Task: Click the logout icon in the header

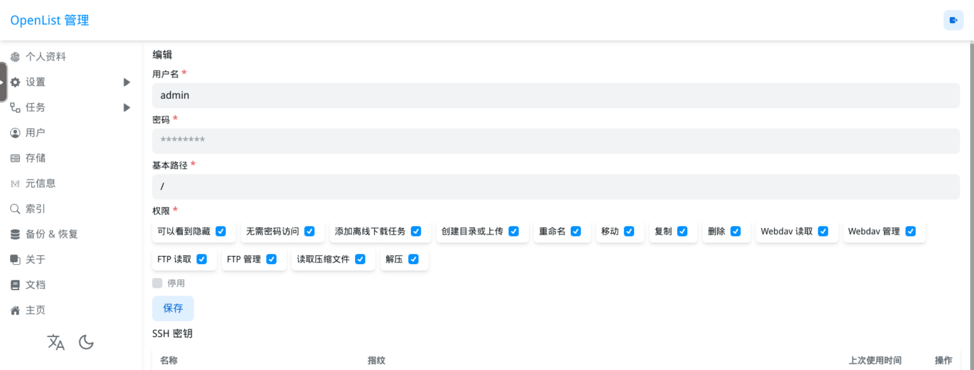Action: 953,20
